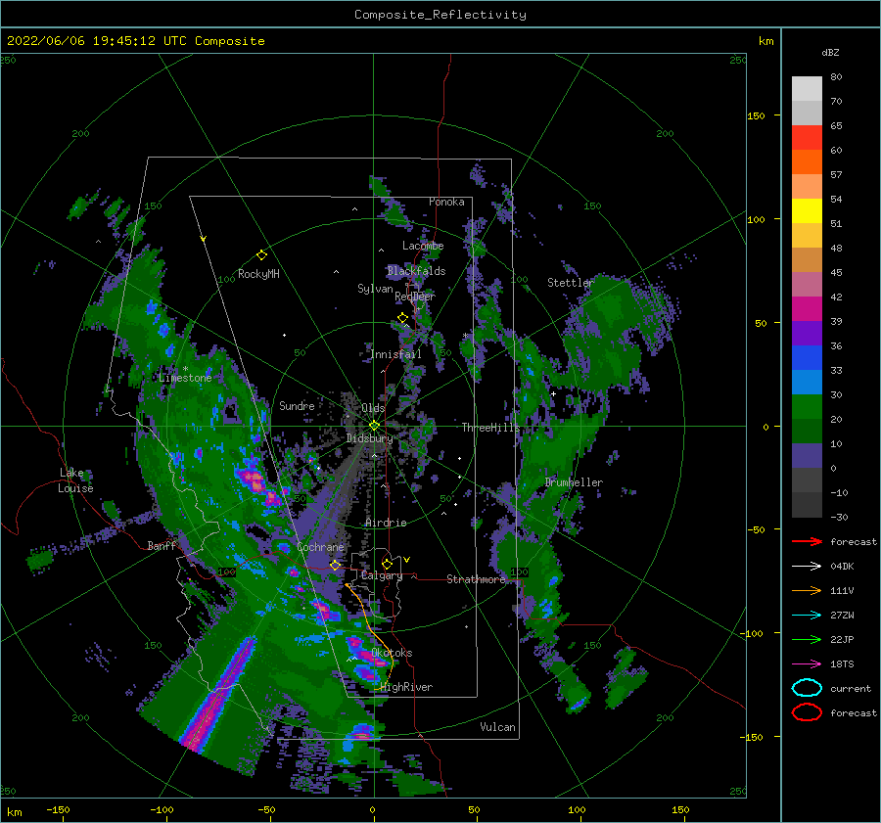Click the ThreeHills town label
Image resolution: width=881 pixels, height=823 pixels.
[491, 428]
